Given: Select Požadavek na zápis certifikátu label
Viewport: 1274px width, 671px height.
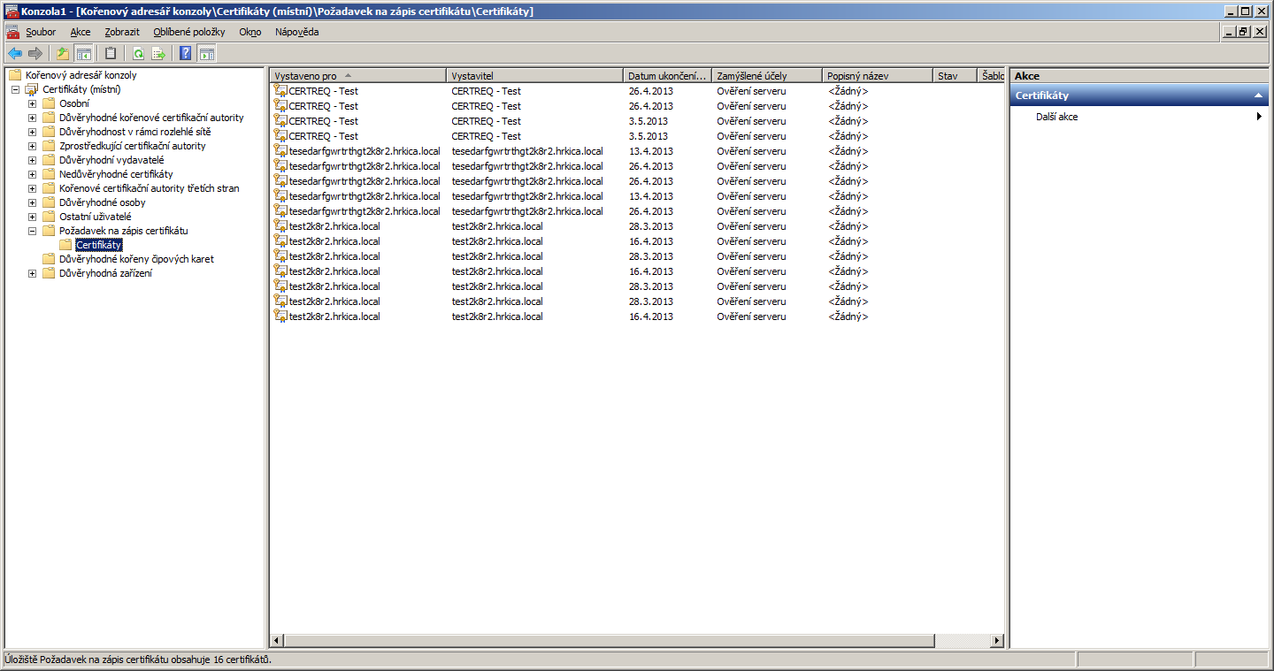Looking at the screenshot, I should click(x=124, y=231).
